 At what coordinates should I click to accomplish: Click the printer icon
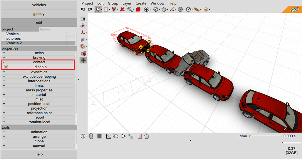(x=146, y=136)
